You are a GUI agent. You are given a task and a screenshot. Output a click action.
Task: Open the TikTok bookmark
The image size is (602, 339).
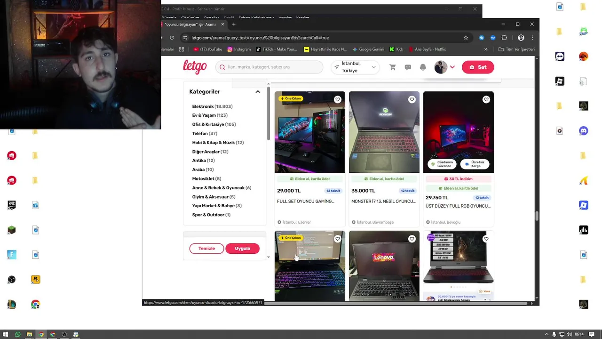click(x=277, y=49)
